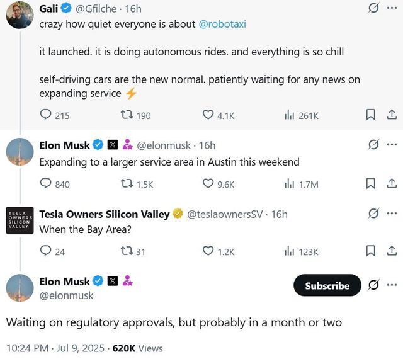This screenshot has width=403, height=359.
Task: Like Elon Musk's tweet with 9.6K likes
Action: (x=208, y=184)
